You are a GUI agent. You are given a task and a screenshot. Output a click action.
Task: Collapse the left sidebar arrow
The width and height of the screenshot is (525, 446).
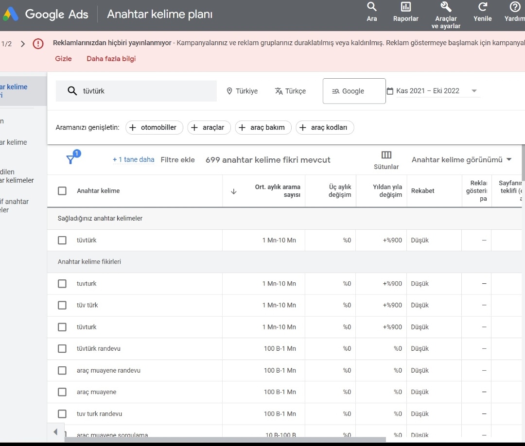[55, 431]
